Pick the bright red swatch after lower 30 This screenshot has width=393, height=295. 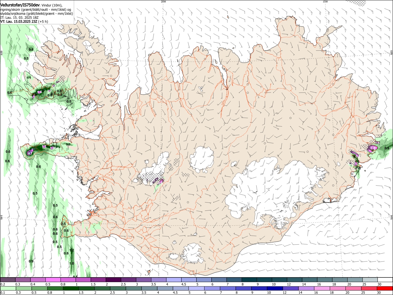pos(385,288)
